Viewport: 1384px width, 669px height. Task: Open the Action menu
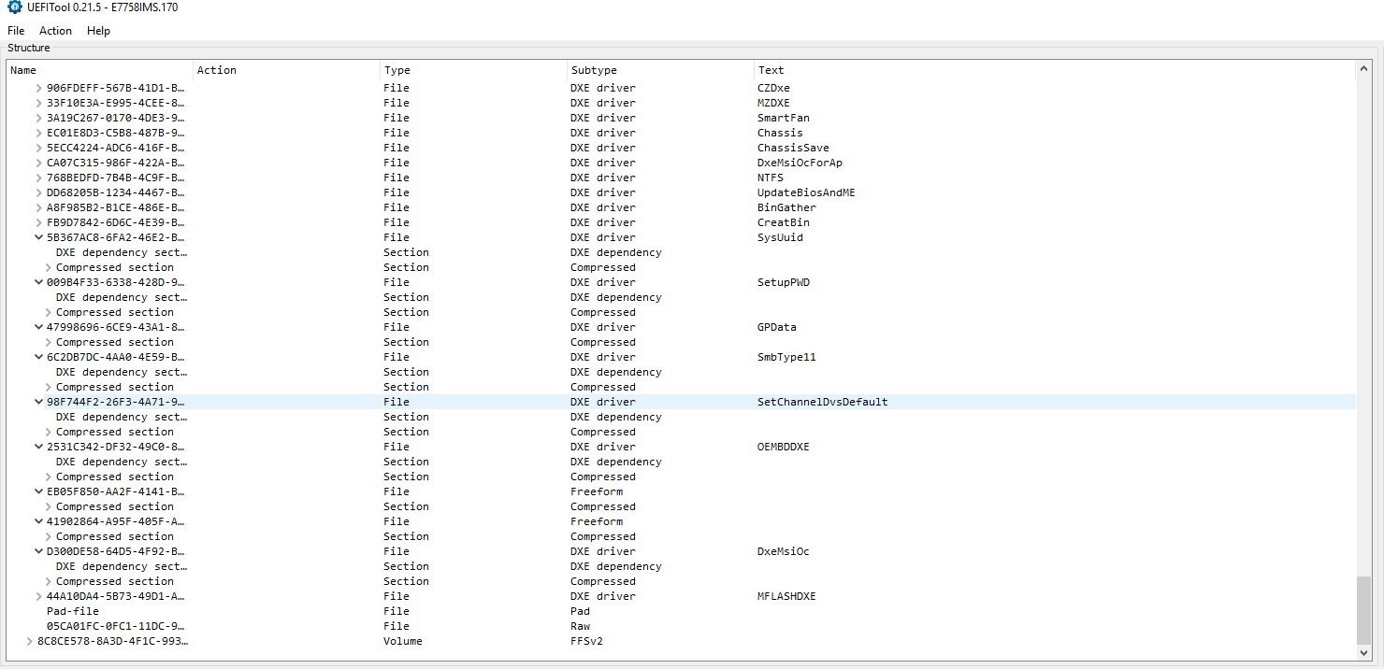(x=55, y=31)
